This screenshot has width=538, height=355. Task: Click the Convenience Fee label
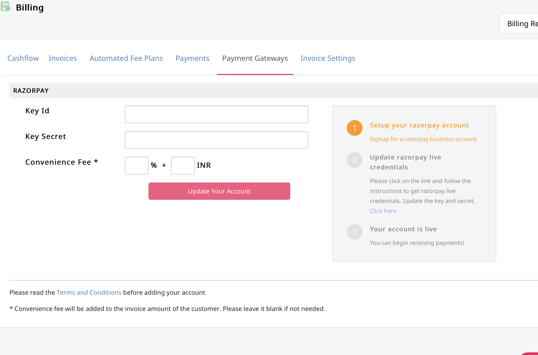click(62, 162)
